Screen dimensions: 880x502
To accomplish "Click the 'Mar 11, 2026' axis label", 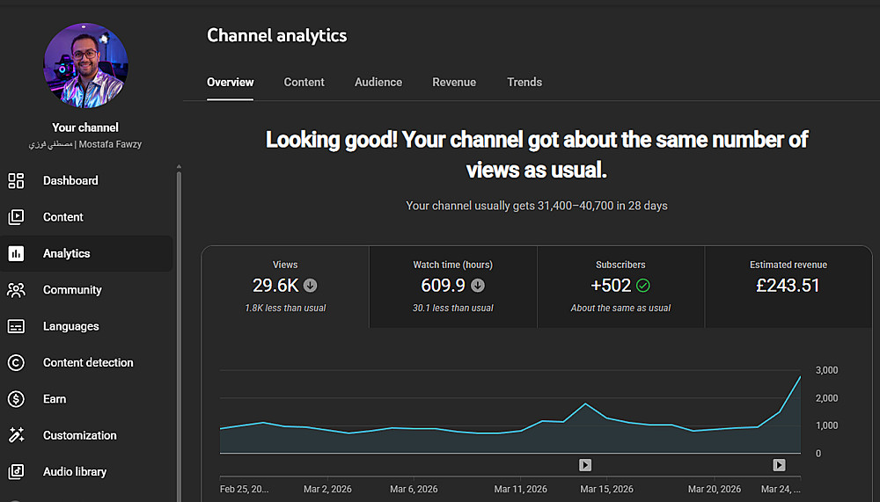I will coord(520,489).
